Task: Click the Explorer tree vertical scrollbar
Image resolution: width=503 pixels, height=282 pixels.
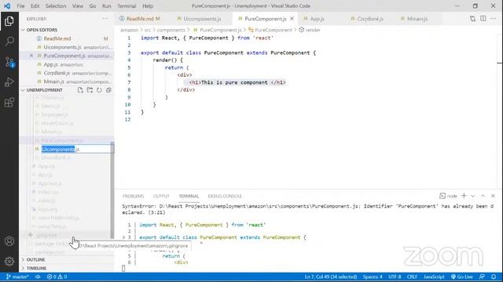Action: (x=112, y=190)
